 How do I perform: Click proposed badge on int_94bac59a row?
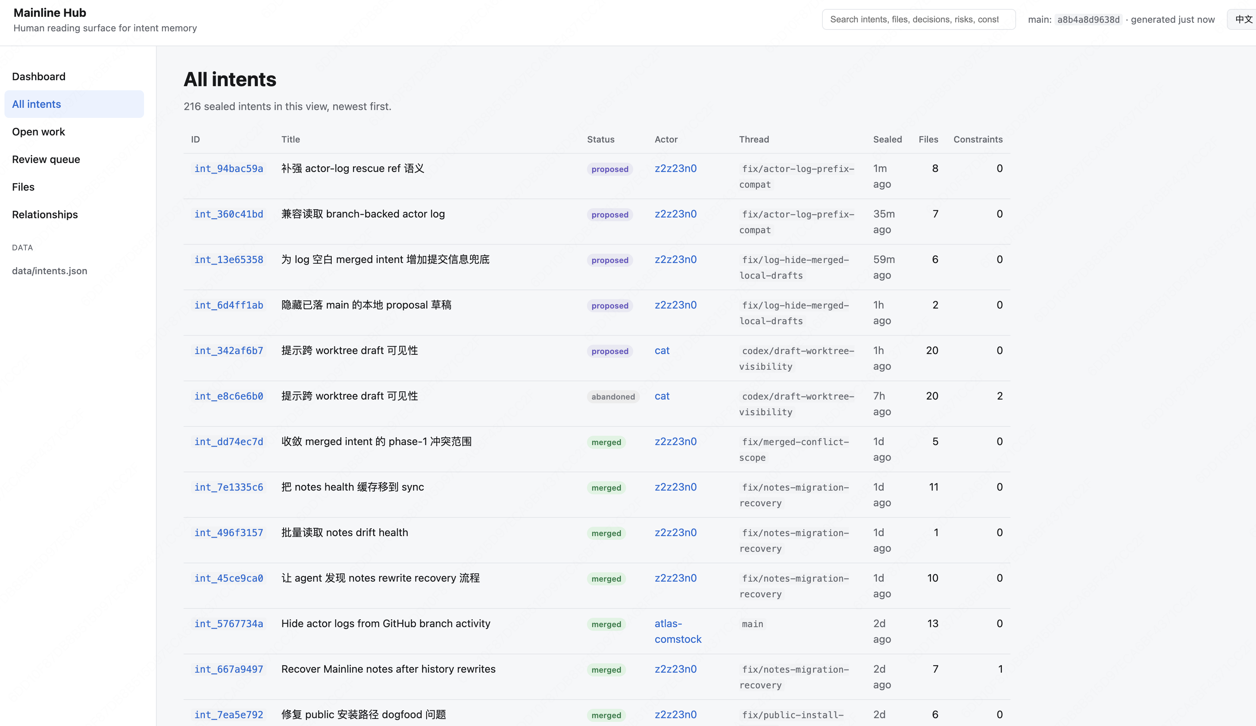pyautogui.click(x=610, y=169)
